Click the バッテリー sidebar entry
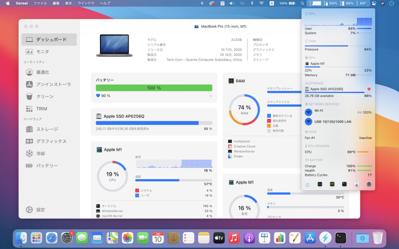 (x=47, y=166)
